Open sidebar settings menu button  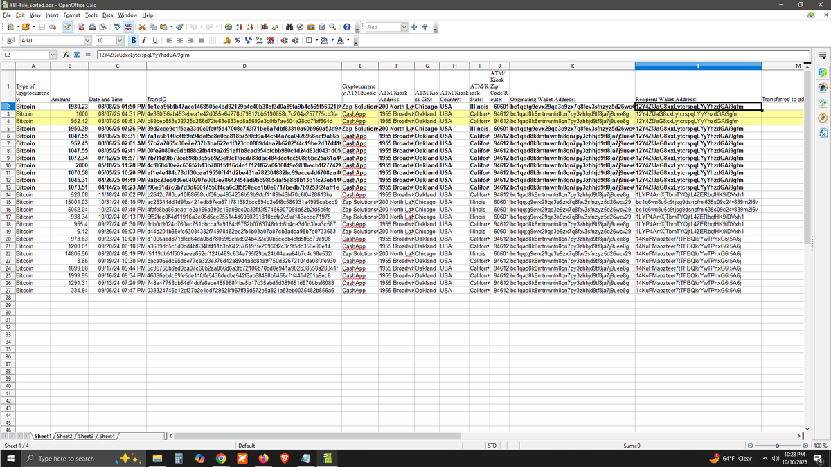point(823,55)
